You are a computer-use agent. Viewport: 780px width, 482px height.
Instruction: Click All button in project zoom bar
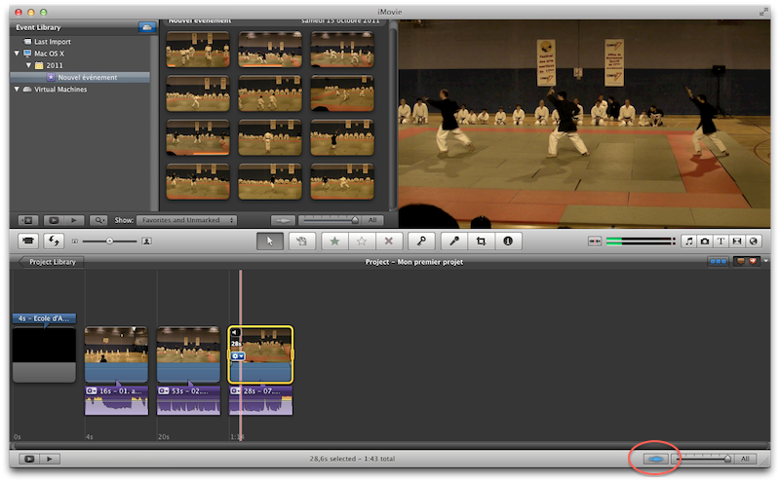point(745,459)
